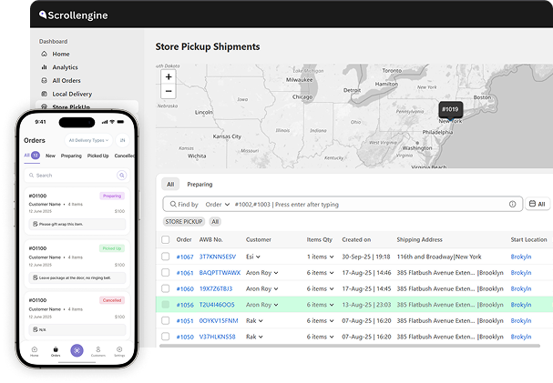Screen dimensions: 553x383
Task: Tap the phone search magnifier button
Action: [x=122, y=175]
